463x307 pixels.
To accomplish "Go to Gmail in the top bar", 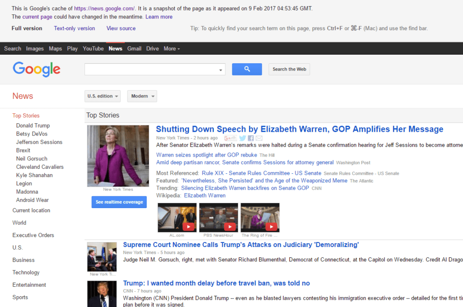I will click(x=134, y=49).
